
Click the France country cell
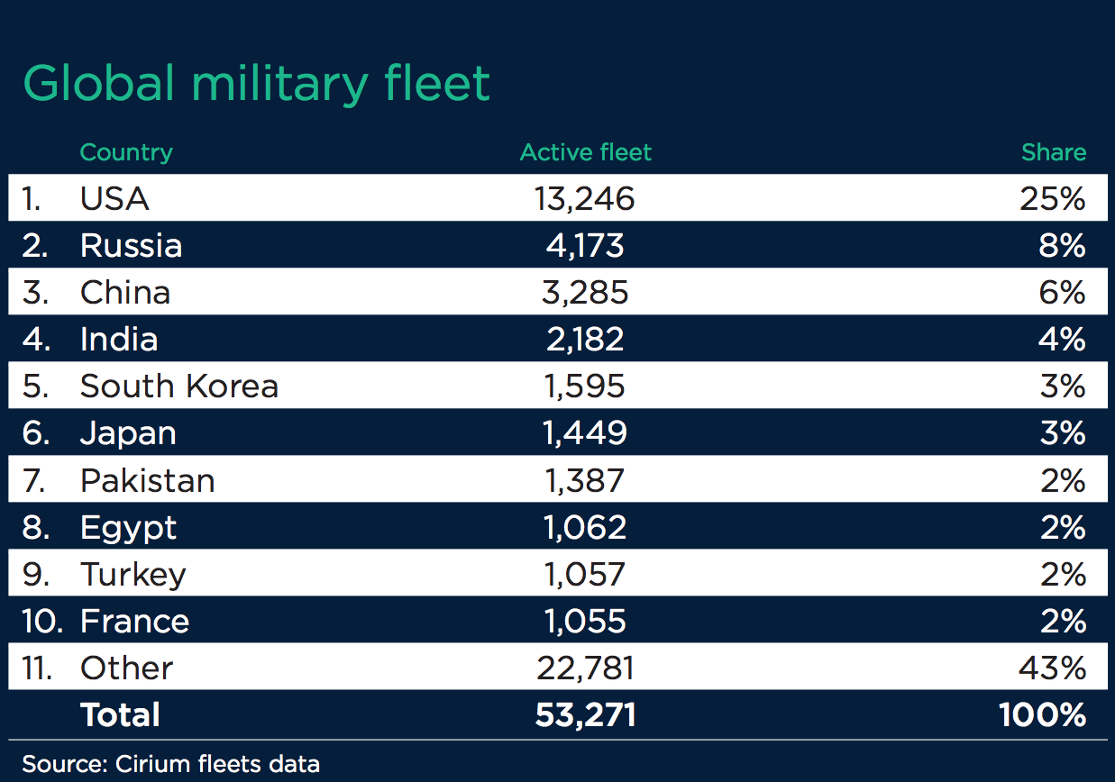point(134,621)
